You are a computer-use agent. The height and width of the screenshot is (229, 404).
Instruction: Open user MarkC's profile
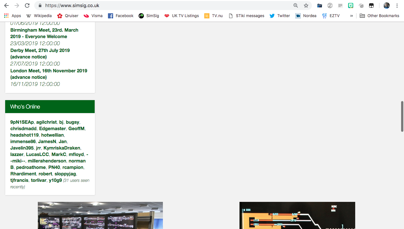coord(59,154)
